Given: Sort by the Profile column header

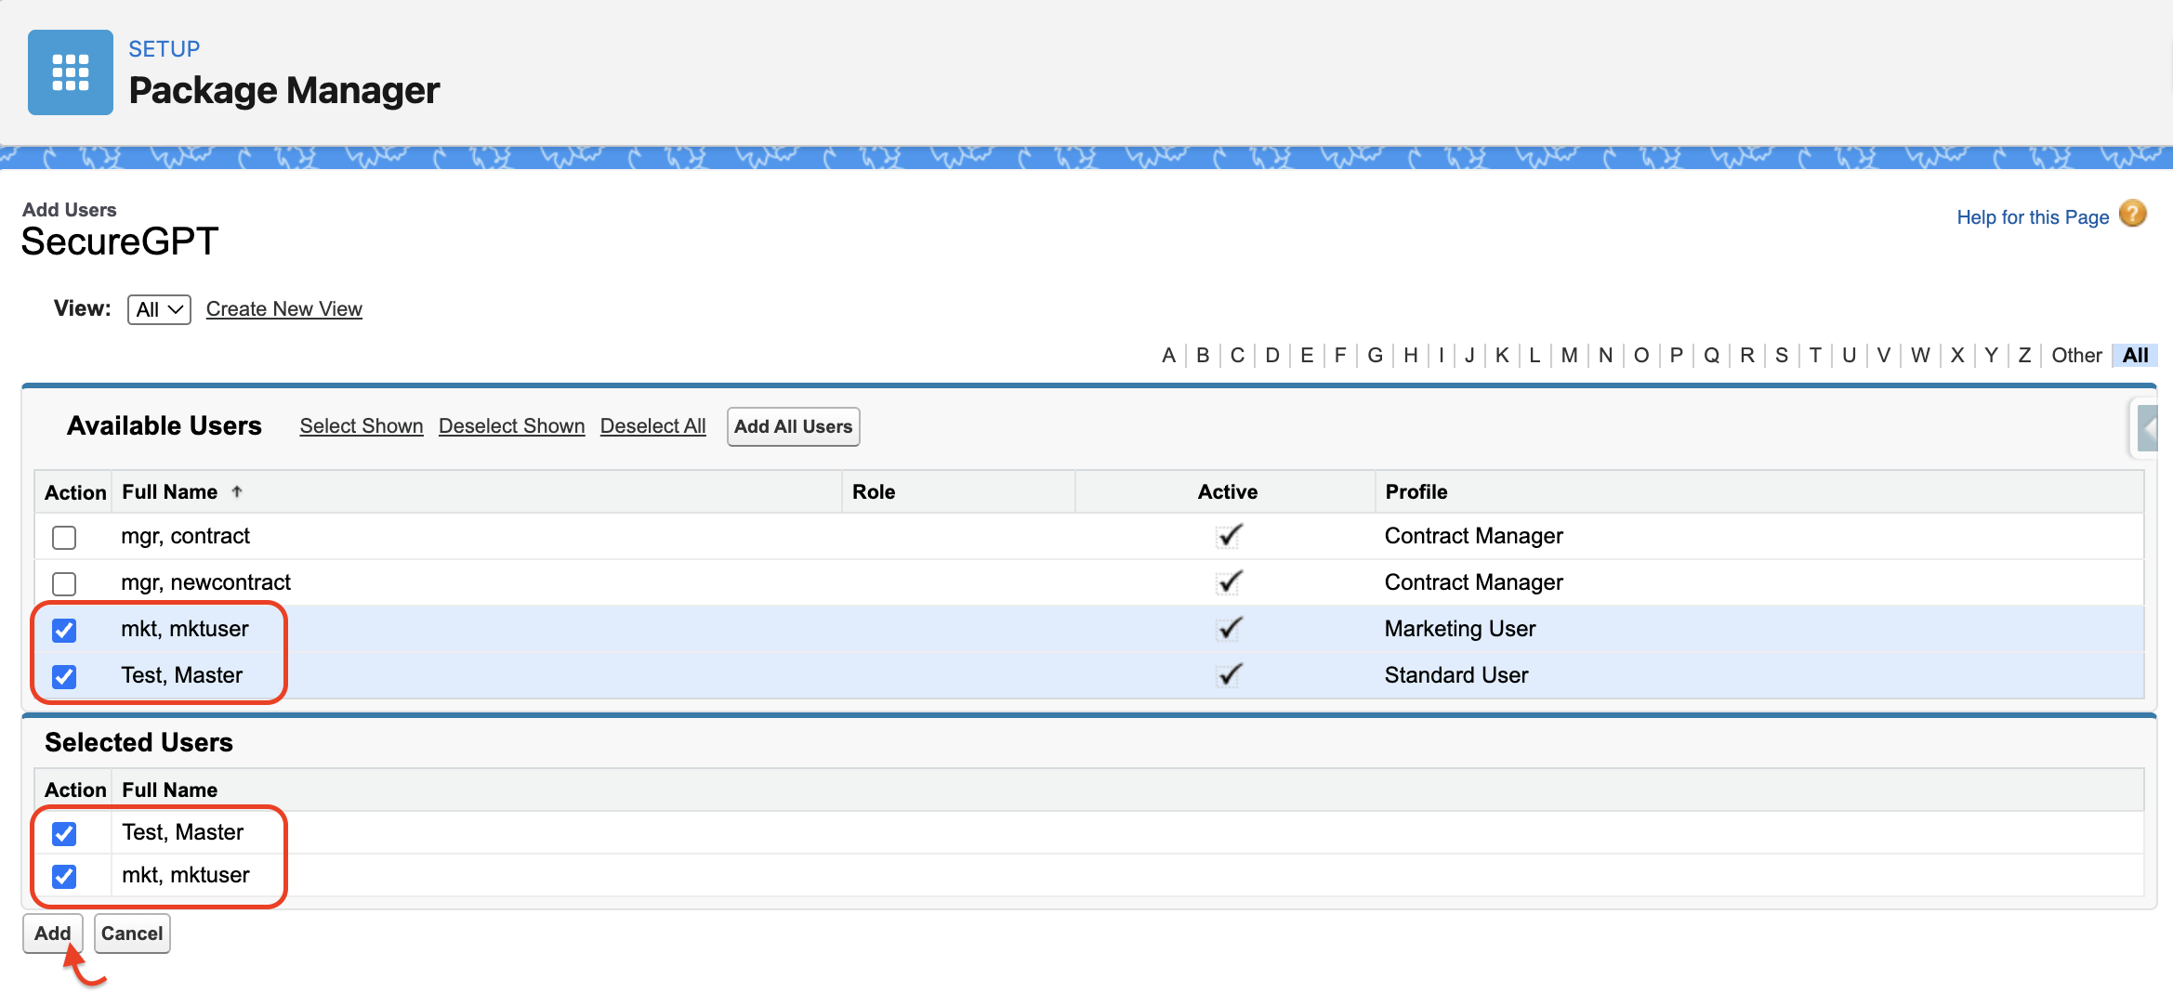Looking at the screenshot, I should [1416, 492].
